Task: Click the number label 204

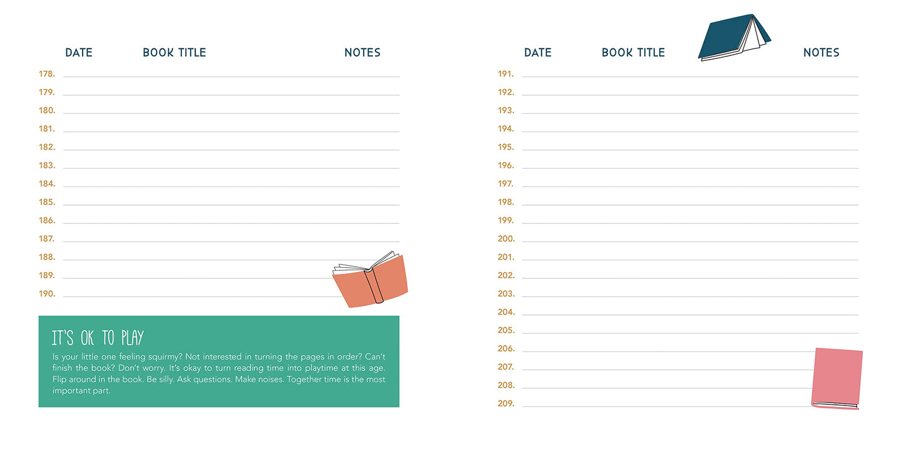Action: [506, 312]
